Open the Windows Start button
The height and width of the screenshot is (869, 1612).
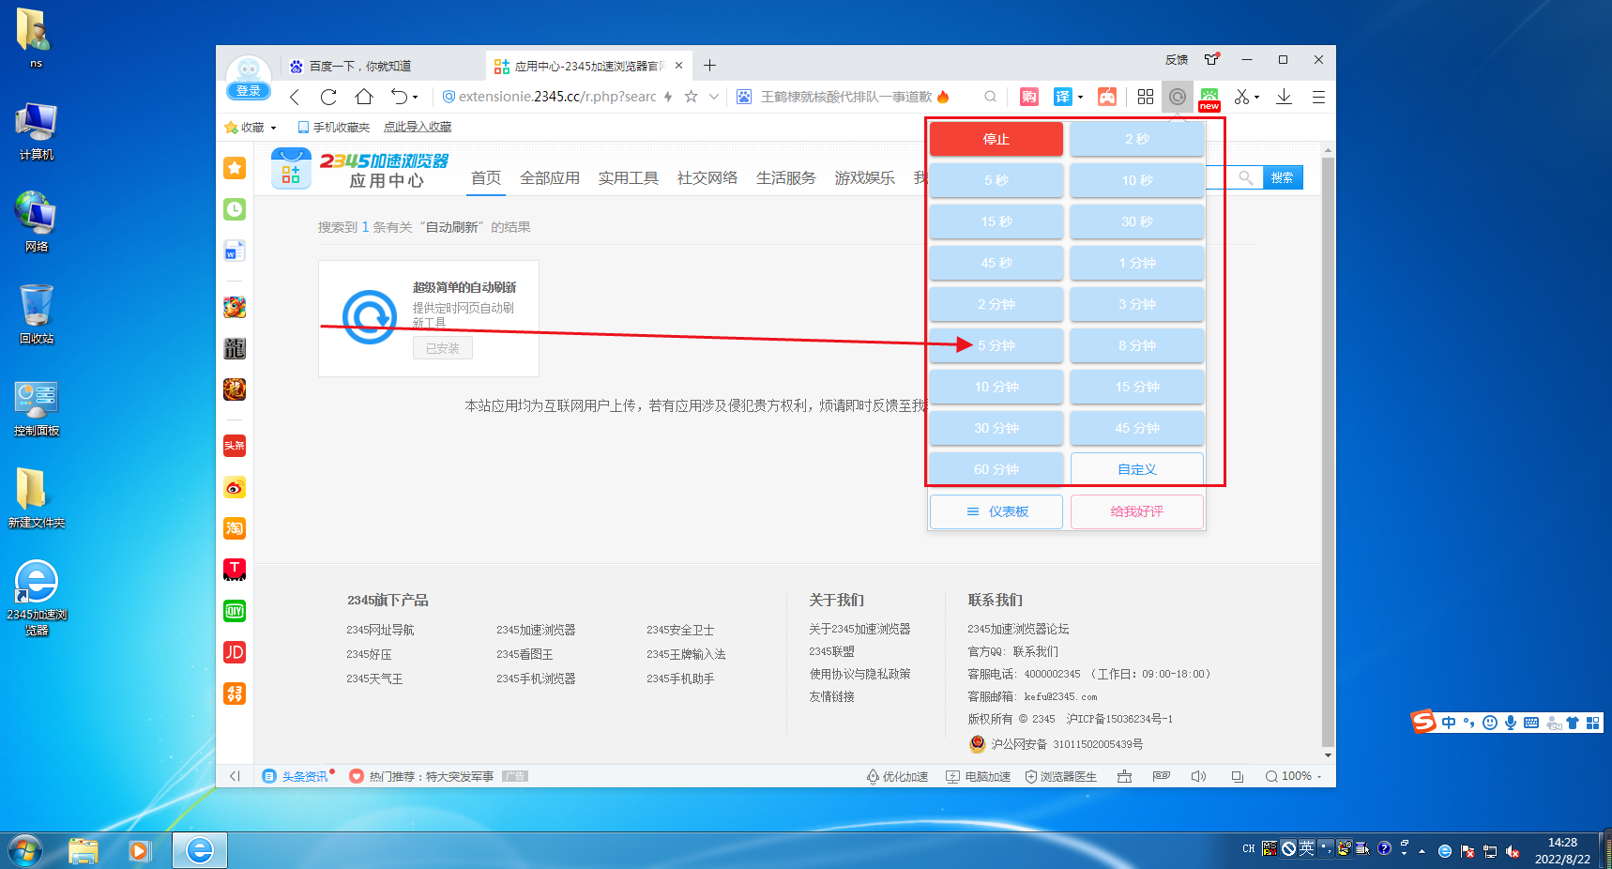pyautogui.click(x=25, y=850)
